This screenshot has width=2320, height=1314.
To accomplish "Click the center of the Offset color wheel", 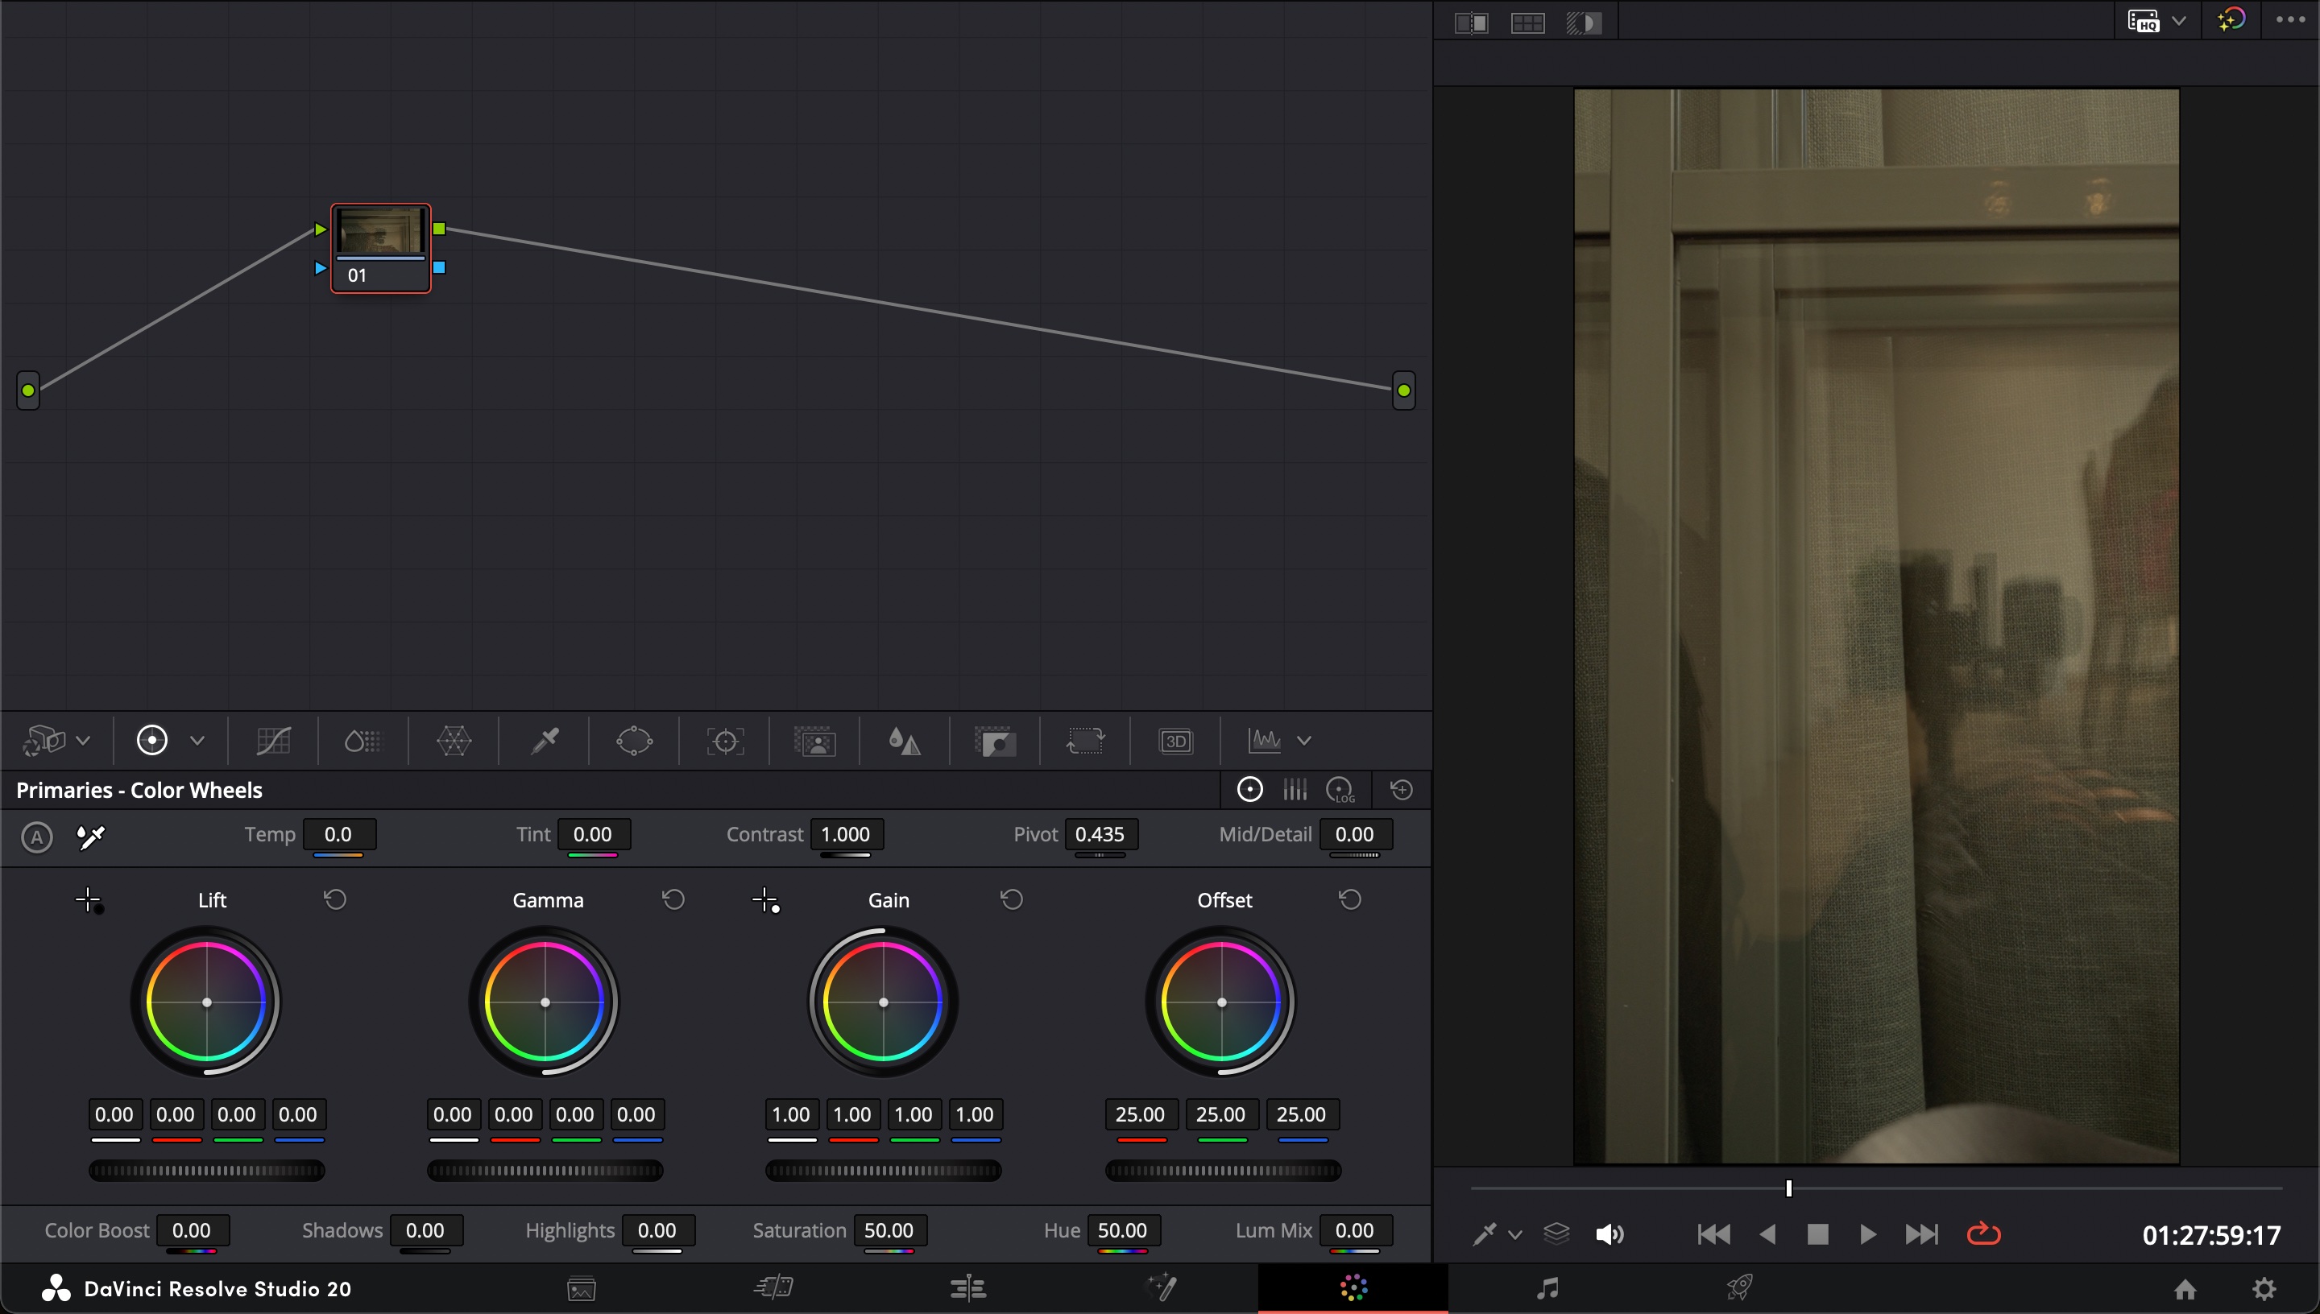I will tap(1221, 1002).
